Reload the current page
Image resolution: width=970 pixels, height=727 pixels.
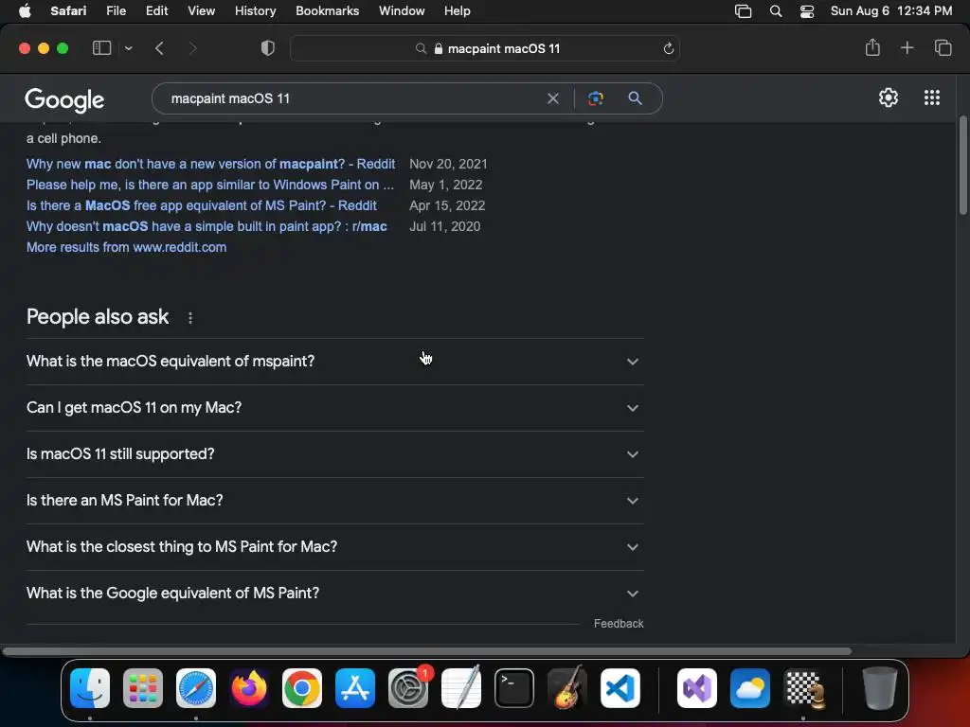coord(668,48)
